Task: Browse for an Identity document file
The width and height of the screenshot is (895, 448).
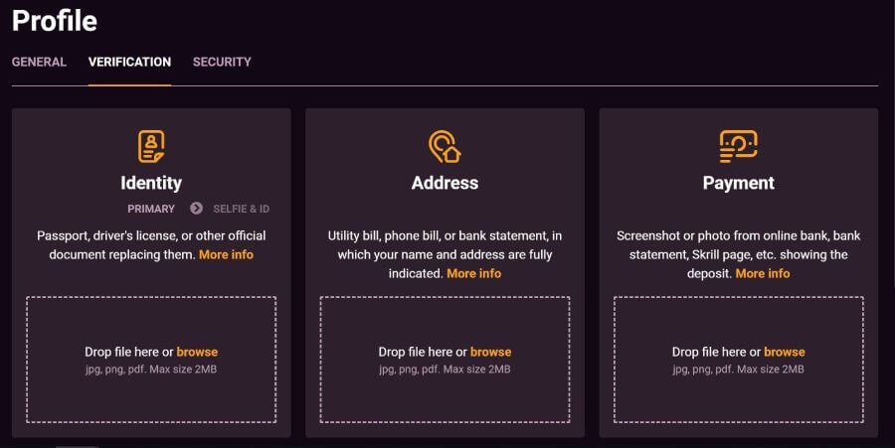Action: point(197,352)
